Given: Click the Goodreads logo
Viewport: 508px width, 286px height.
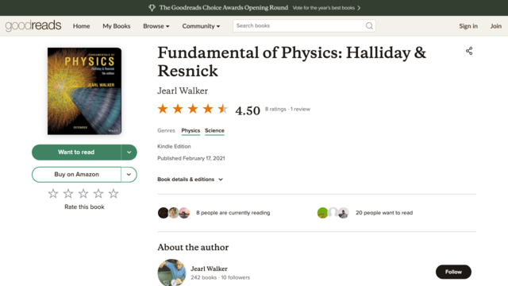Looking at the screenshot, I should pyautogui.click(x=33, y=25).
